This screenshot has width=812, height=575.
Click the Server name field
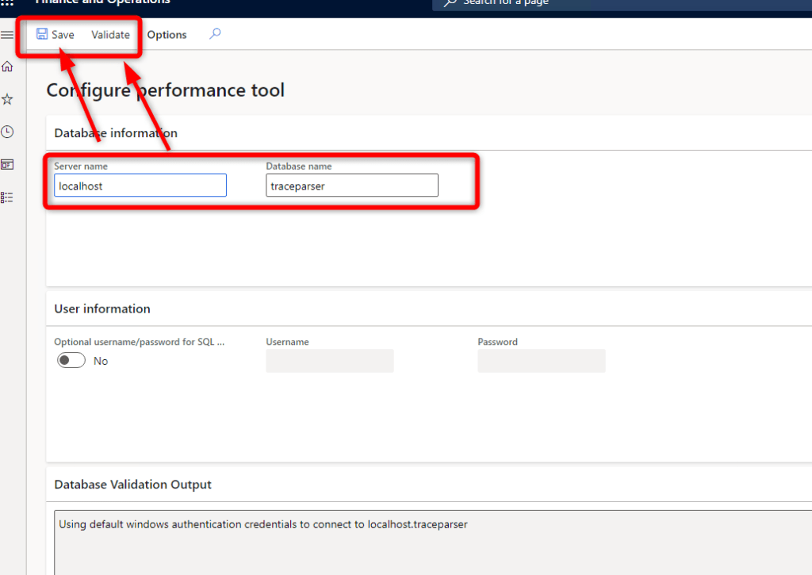tap(140, 186)
